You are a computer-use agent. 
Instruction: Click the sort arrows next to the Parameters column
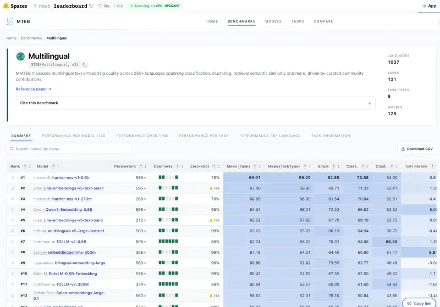pos(145,166)
